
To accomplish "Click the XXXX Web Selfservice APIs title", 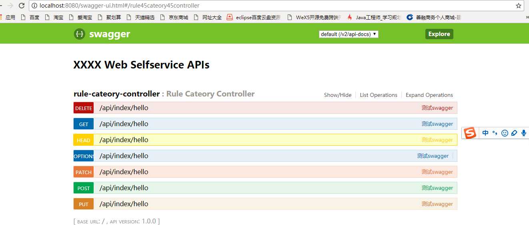I will (x=142, y=64).
